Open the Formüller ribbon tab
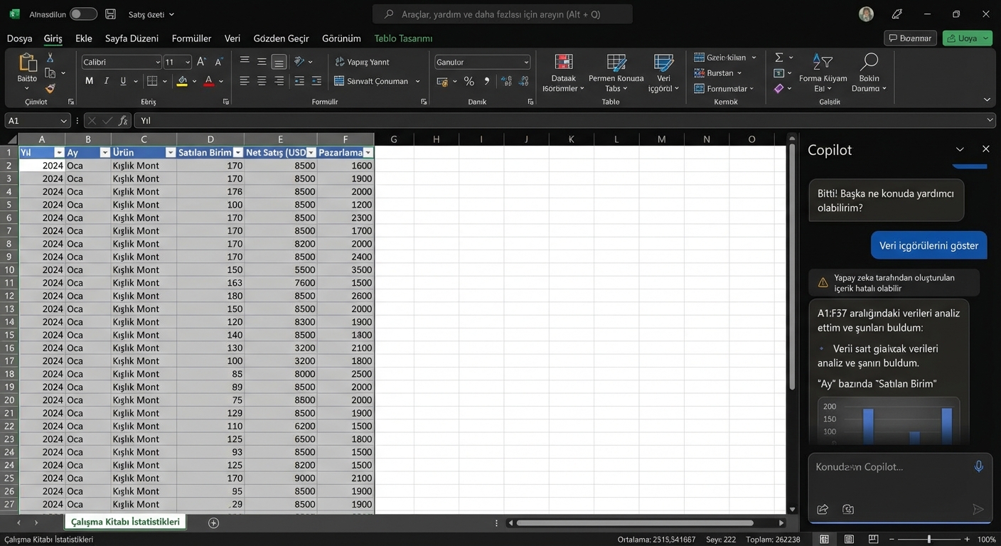This screenshot has height=546, width=1001. point(191,38)
